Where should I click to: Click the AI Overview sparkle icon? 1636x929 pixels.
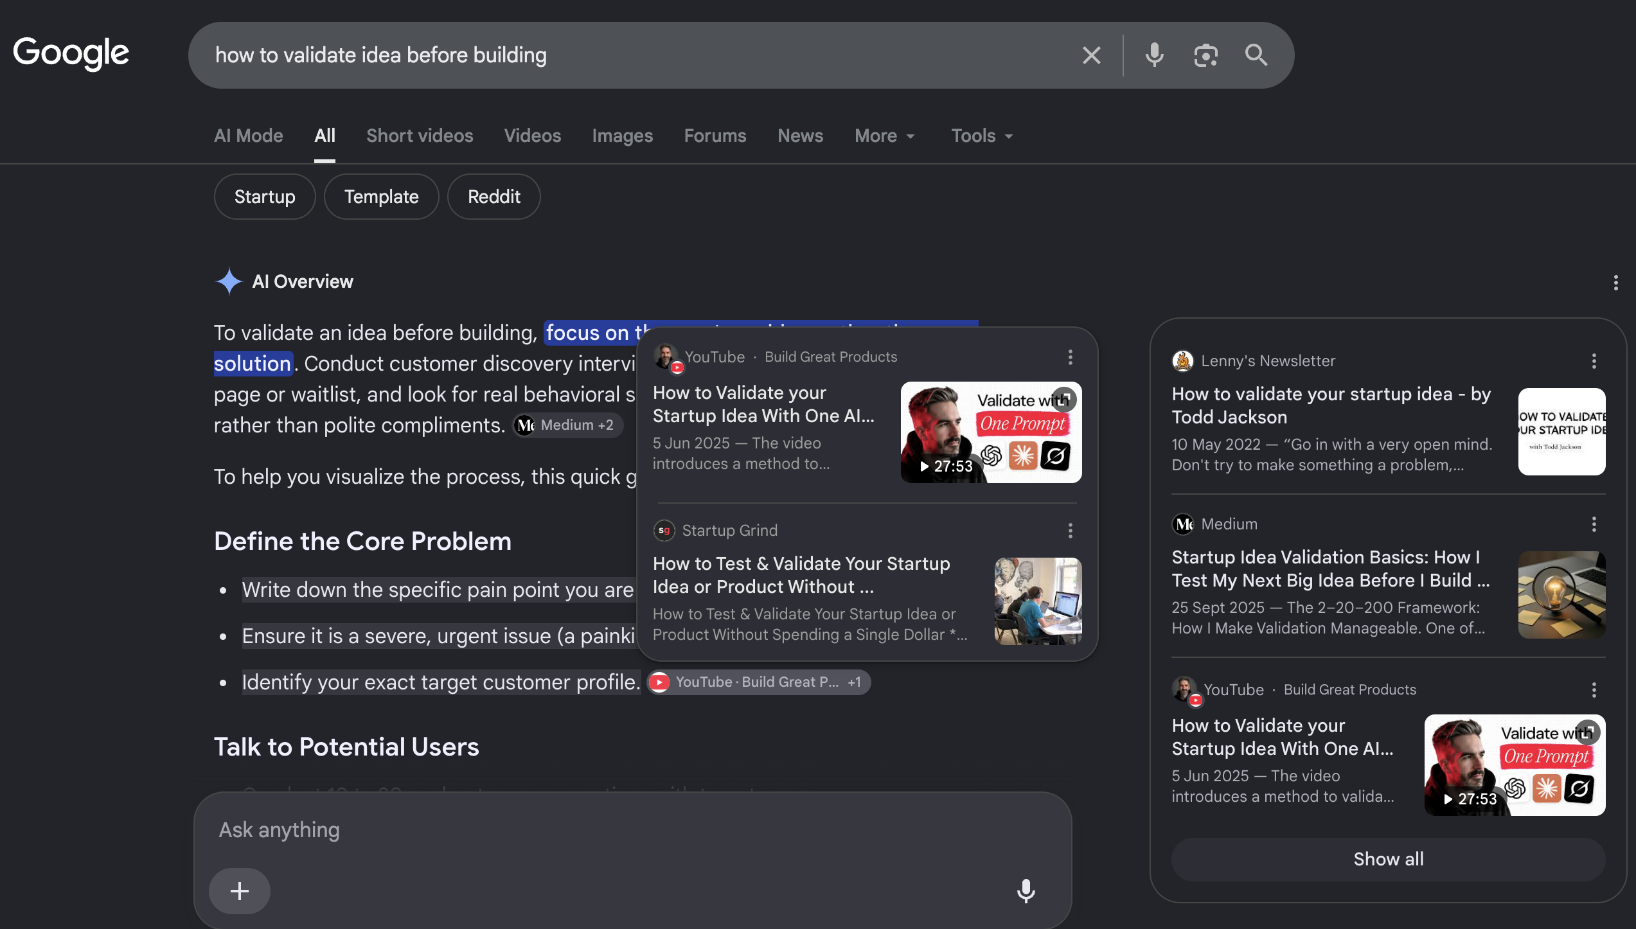click(x=229, y=281)
